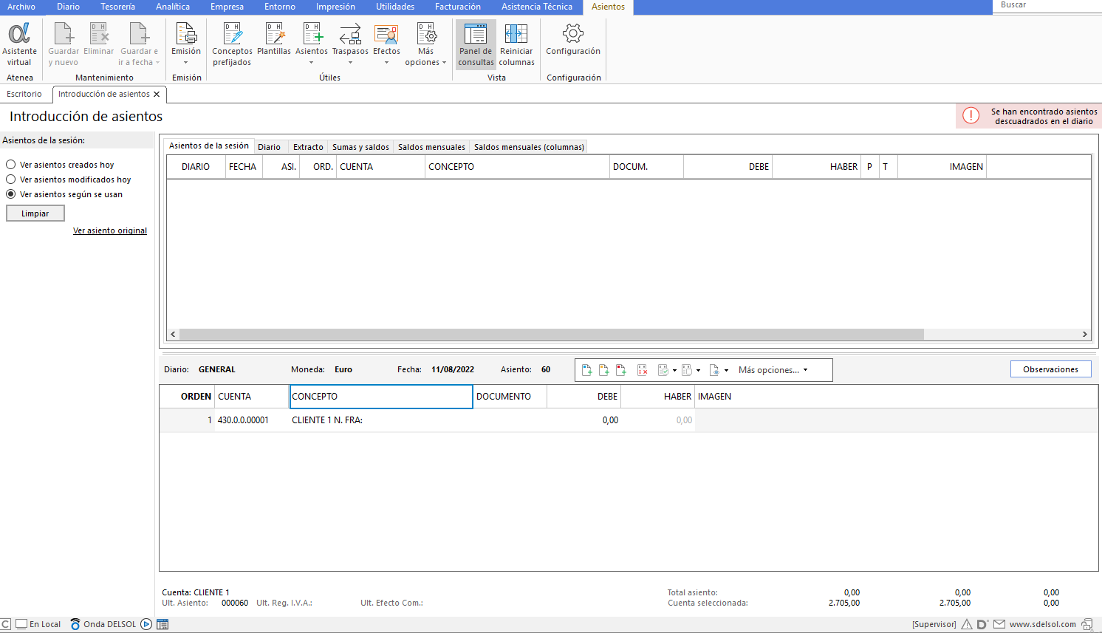Screen dimensions: 1102x633
Task: Click concept cell CLIENTE 1 N. FRA:
Action: 381,420
